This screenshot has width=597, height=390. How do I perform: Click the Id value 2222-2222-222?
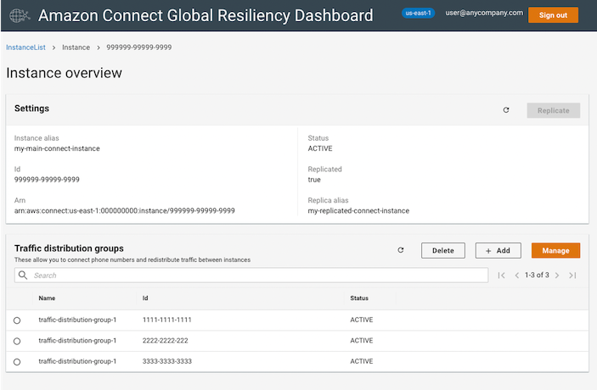166,341
